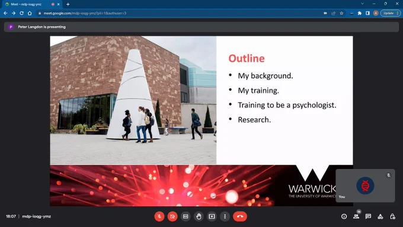Share this page from address bar
Viewport: 403px width, 227px height.
pyautogui.click(x=333, y=13)
